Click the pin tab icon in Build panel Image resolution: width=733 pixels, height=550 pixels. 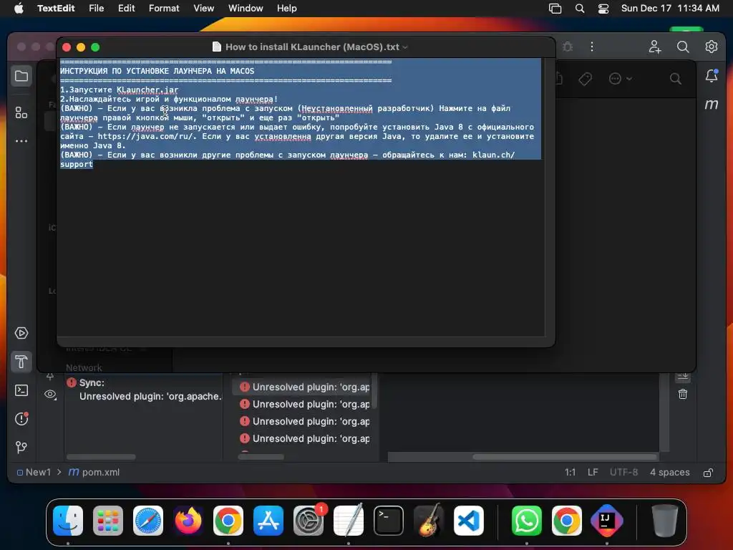pos(51,376)
